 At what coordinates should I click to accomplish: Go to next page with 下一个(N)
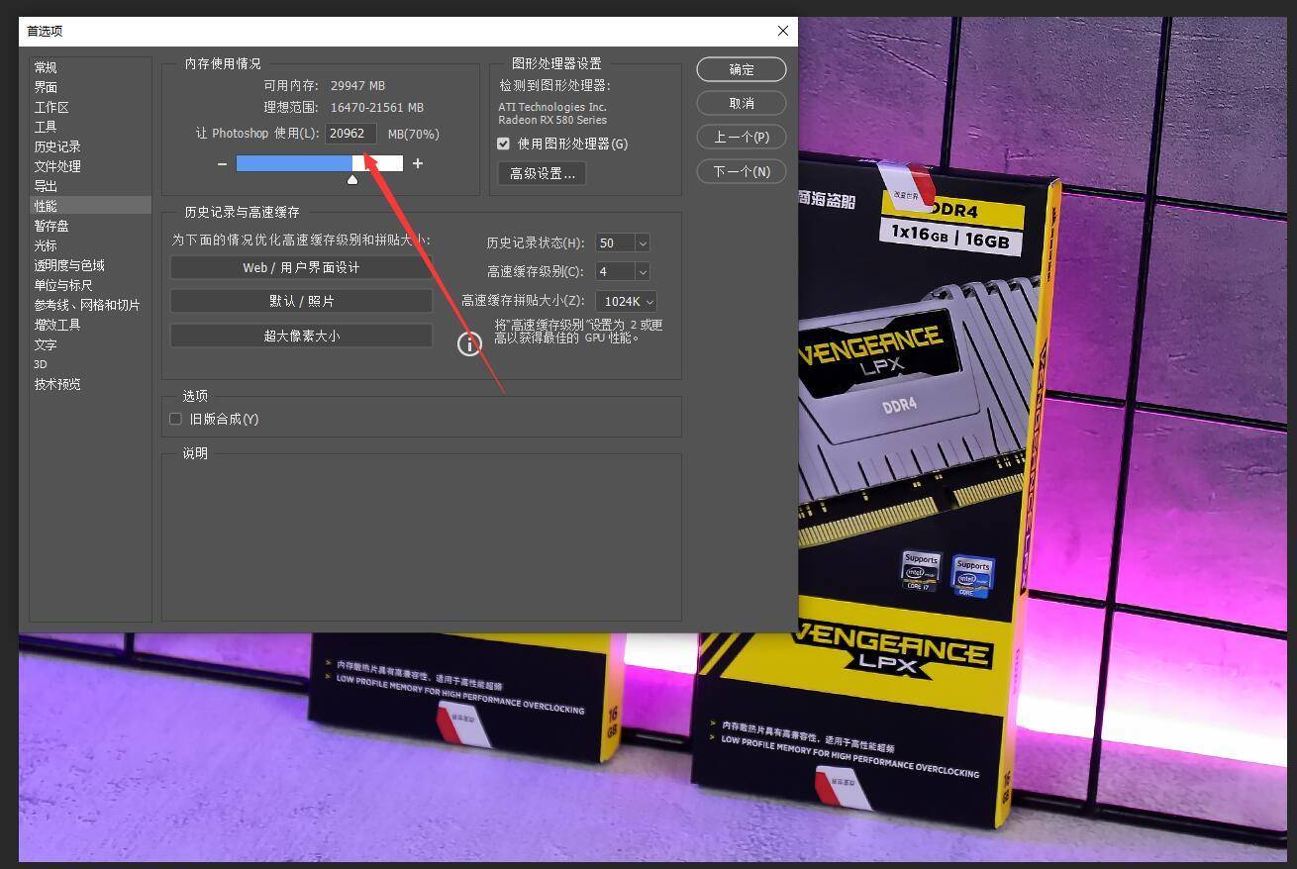click(742, 171)
